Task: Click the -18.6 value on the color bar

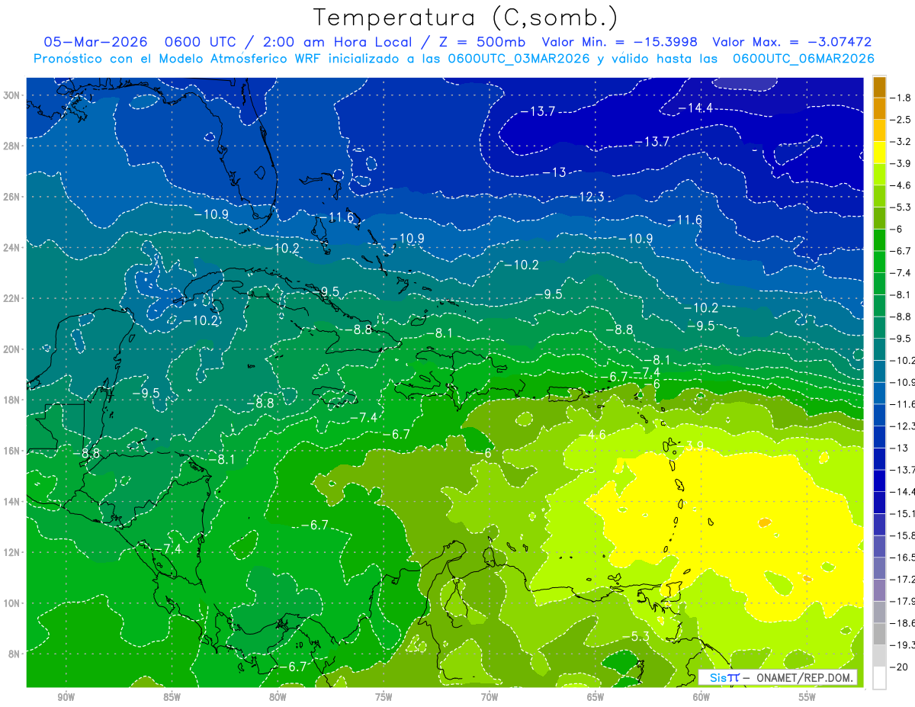Action: [x=901, y=623]
